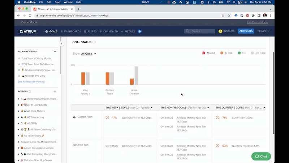Toggle the Hit legend item

[x=242, y=53]
